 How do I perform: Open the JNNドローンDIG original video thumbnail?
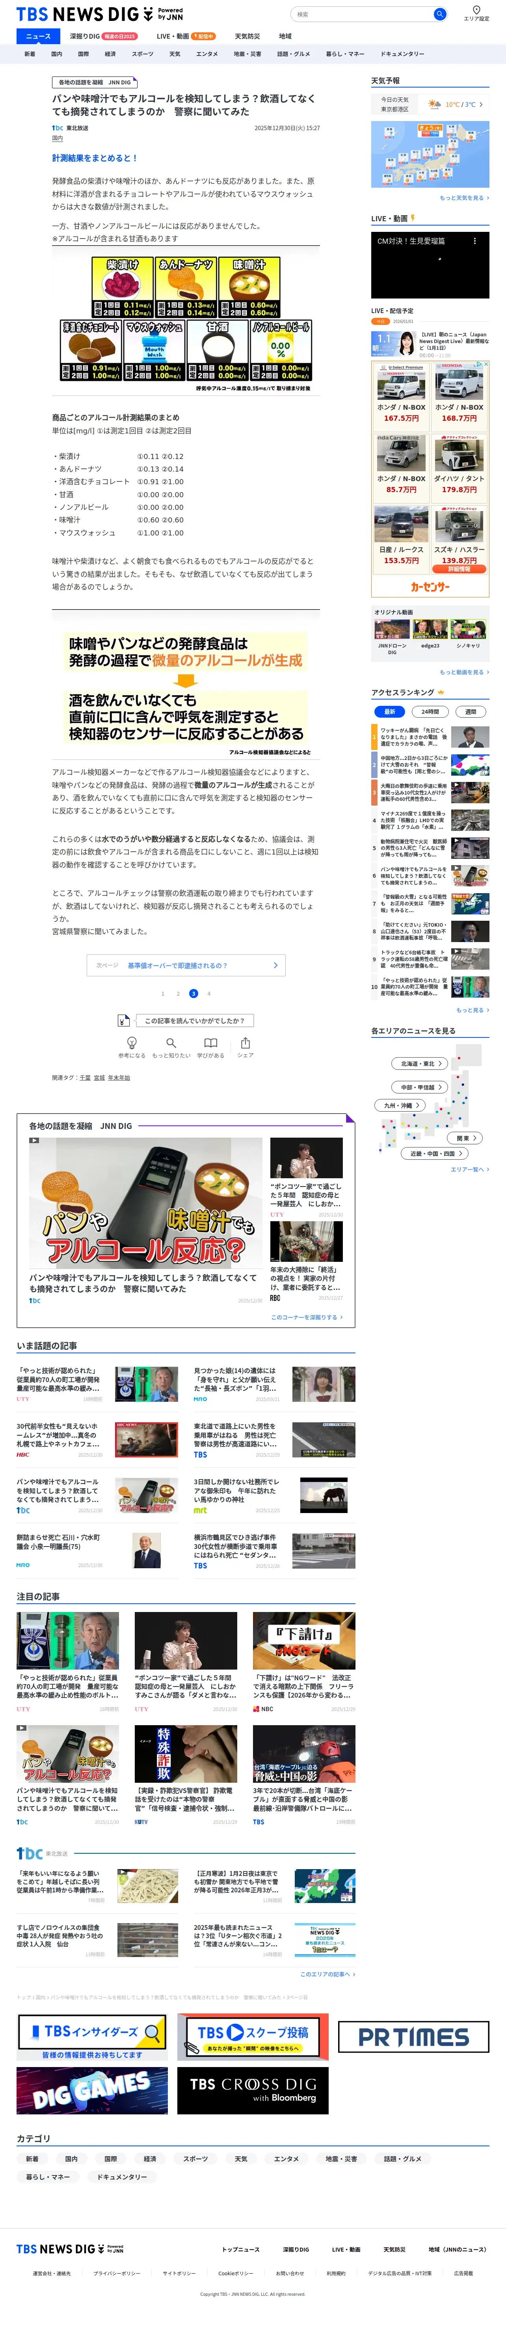392,630
